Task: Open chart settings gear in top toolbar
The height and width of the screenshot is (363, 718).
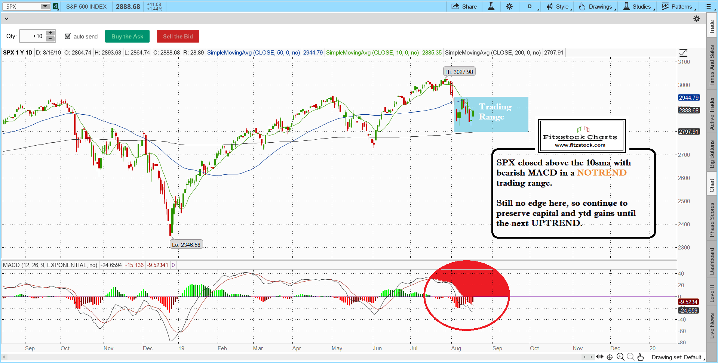Action: [509, 6]
